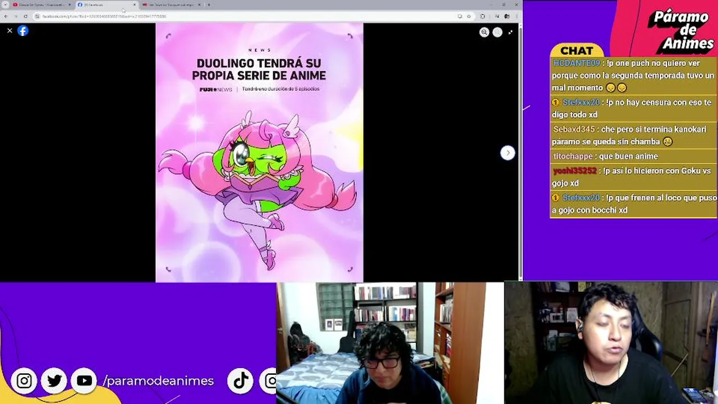Reload the current page
This screenshot has height=404, width=718.
[x=25, y=16]
